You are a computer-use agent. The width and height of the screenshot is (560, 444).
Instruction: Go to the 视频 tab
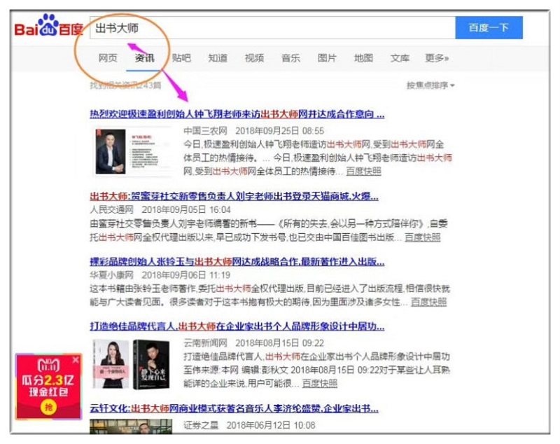point(254,58)
